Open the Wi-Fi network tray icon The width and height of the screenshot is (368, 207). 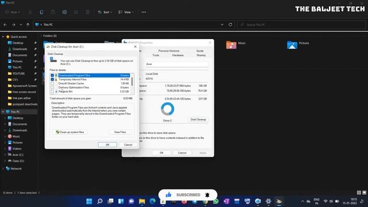(x=325, y=201)
